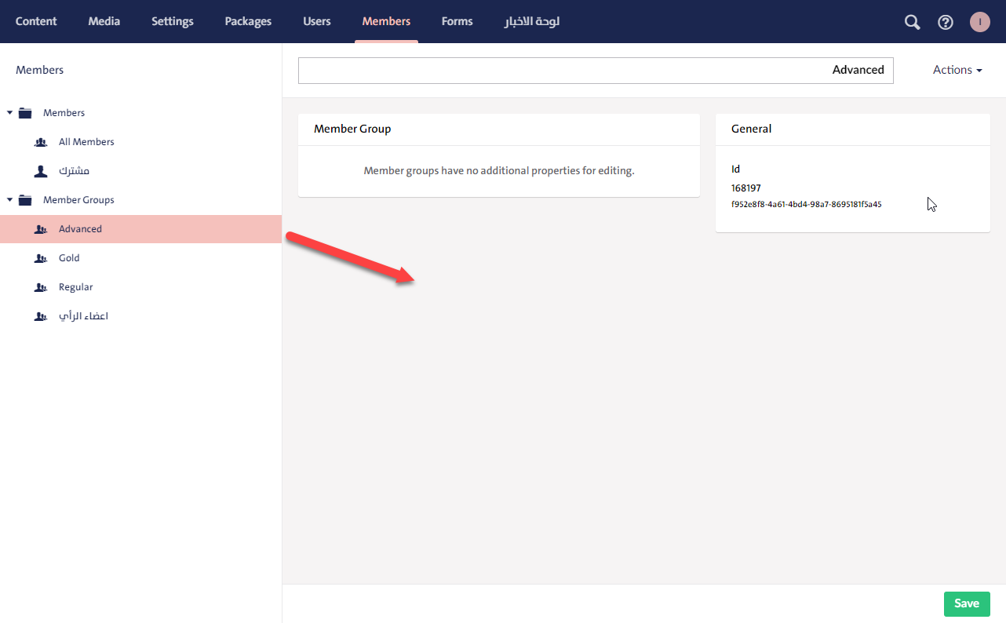Open the Actions dropdown
This screenshot has height=623, width=1006.
957,70
